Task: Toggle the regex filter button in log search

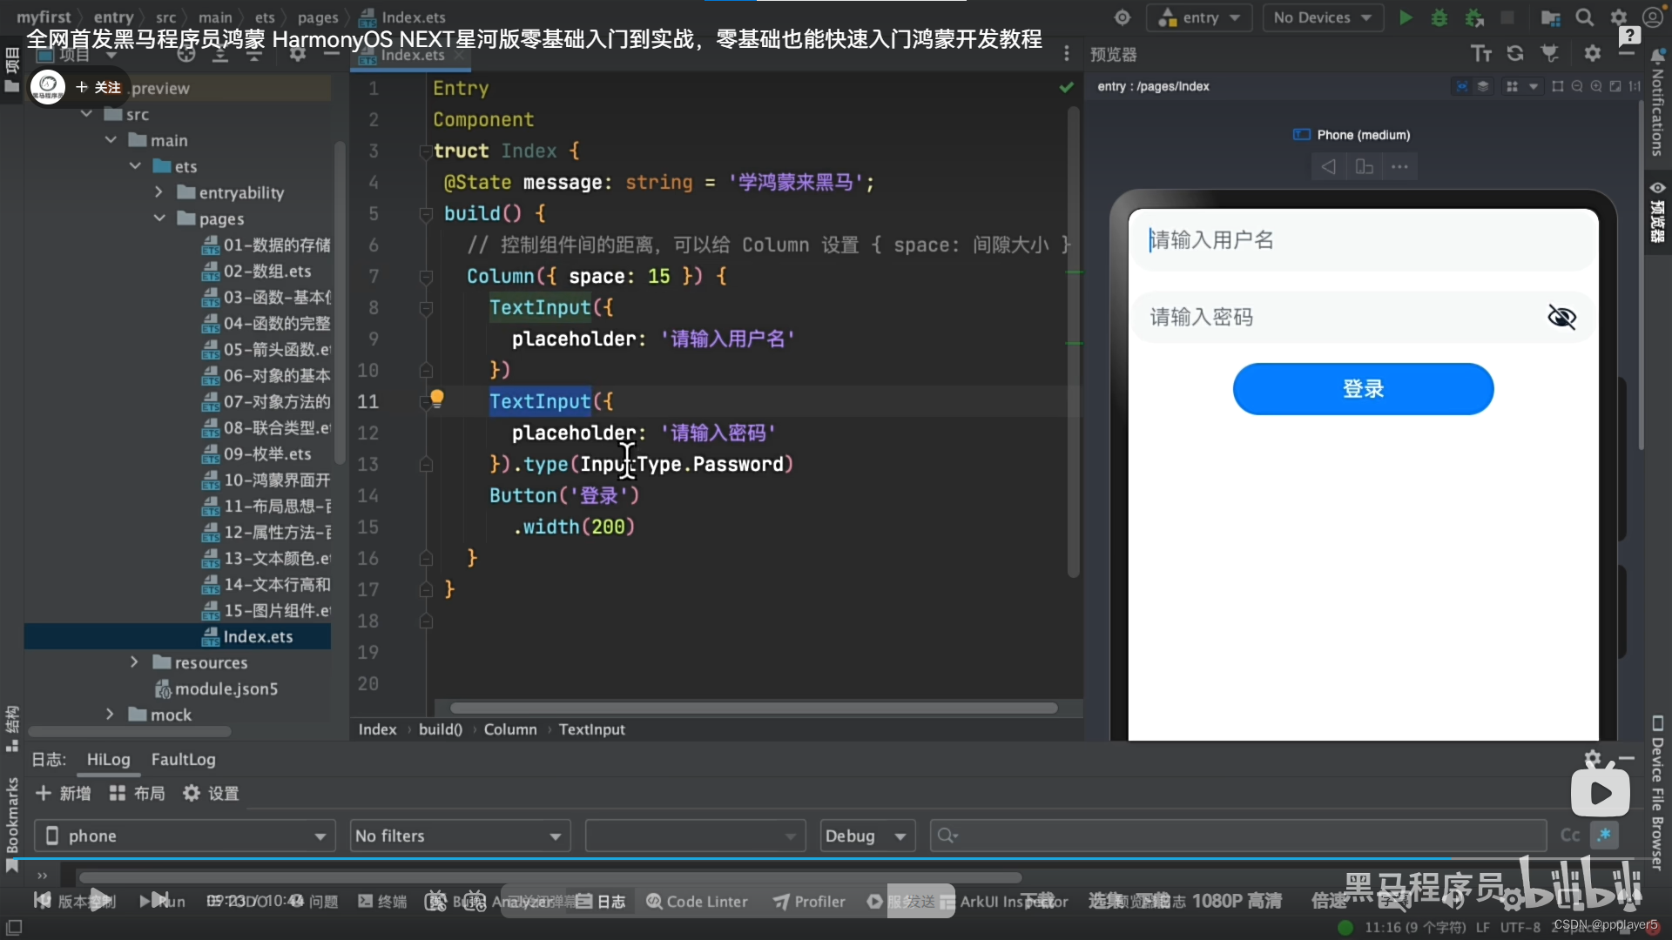Action: 1604,836
